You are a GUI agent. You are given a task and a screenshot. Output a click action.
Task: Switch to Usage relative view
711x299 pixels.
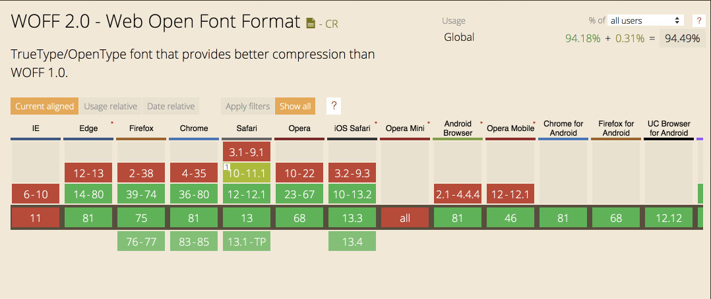pyautogui.click(x=110, y=106)
